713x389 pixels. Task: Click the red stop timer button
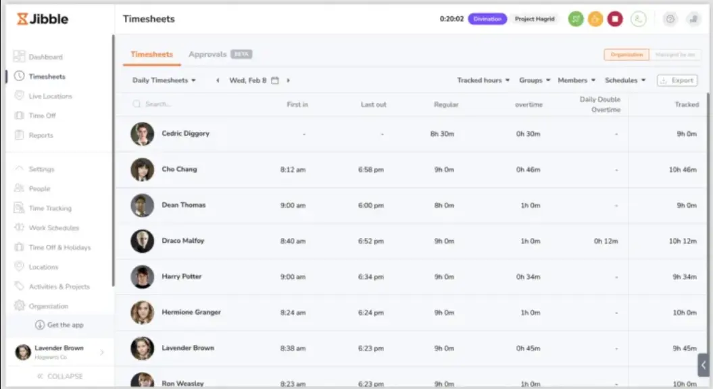614,19
